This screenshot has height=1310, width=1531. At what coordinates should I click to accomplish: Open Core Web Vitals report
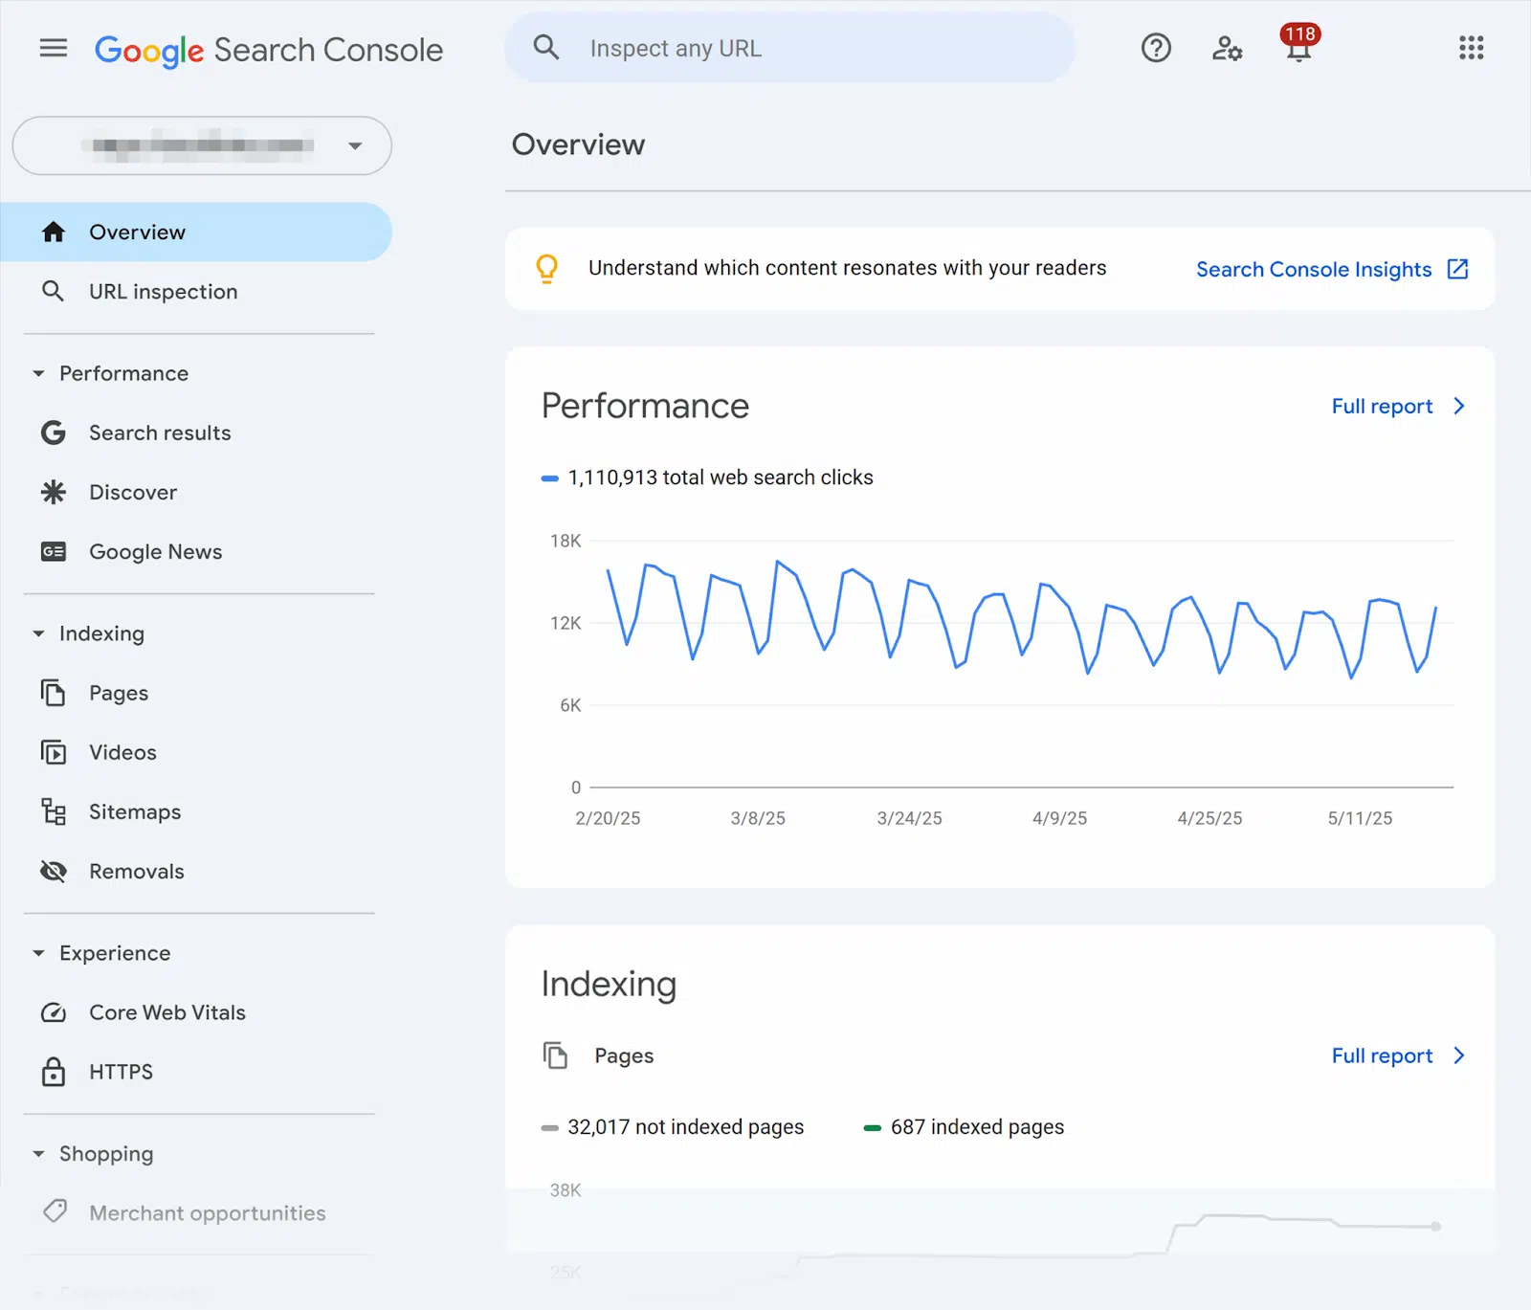pyautogui.click(x=196, y=1012)
